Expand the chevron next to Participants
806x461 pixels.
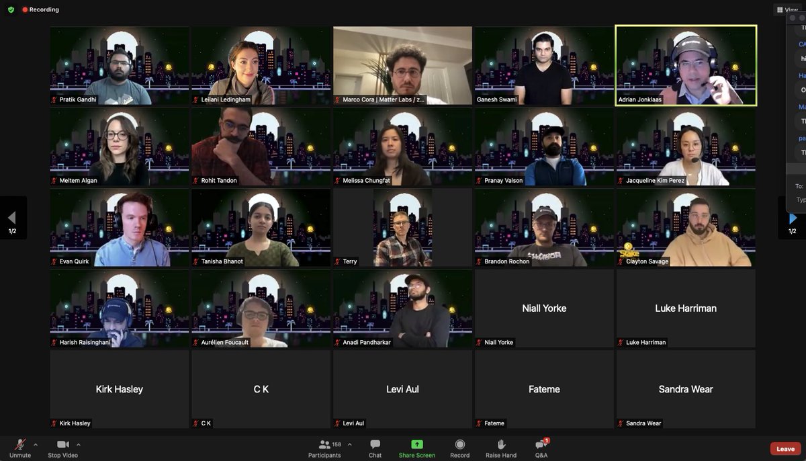click(x=349, y=444)
